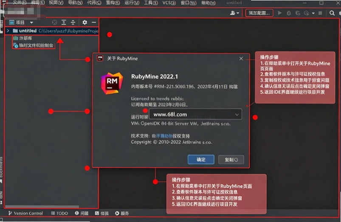
Task: Open the 编辑(E) menu
Action: click(x=38, y=3)
